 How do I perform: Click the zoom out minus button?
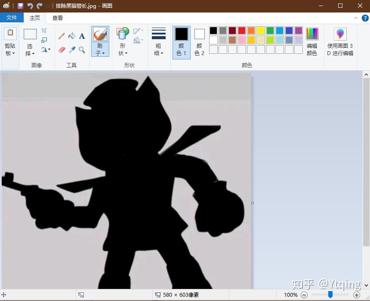[x=304, y=295]
